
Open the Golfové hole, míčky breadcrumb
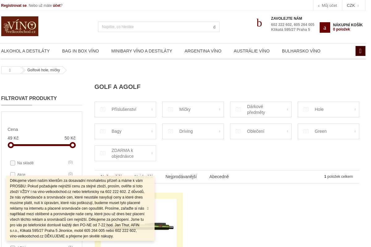point(44,70)
